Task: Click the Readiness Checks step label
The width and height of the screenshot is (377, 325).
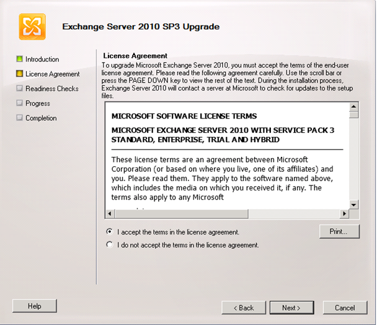Action: point(52,89)
